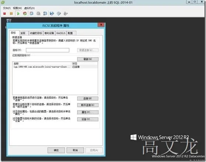Viewport: 206px width, 162px height.
Task: Click the 应用(A) button
Action: (94, 150)
